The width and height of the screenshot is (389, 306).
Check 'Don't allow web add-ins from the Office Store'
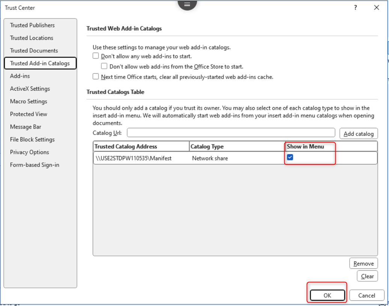coord(104,66)
